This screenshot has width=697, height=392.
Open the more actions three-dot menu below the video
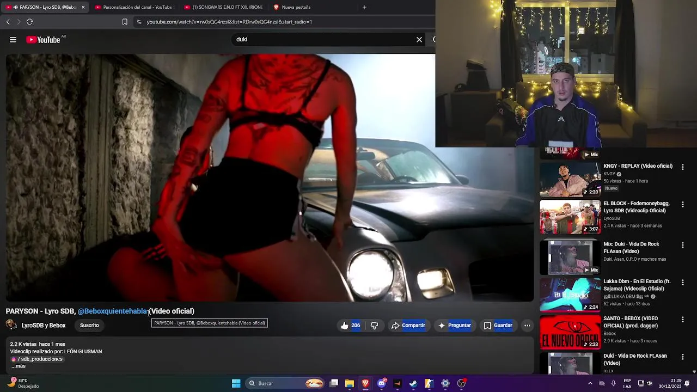tap(527, 326)
